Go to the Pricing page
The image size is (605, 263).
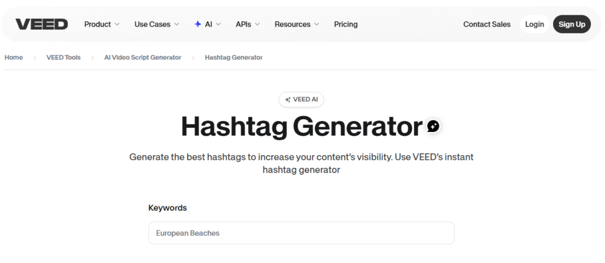pyautogui.click(x=346, y=24)
